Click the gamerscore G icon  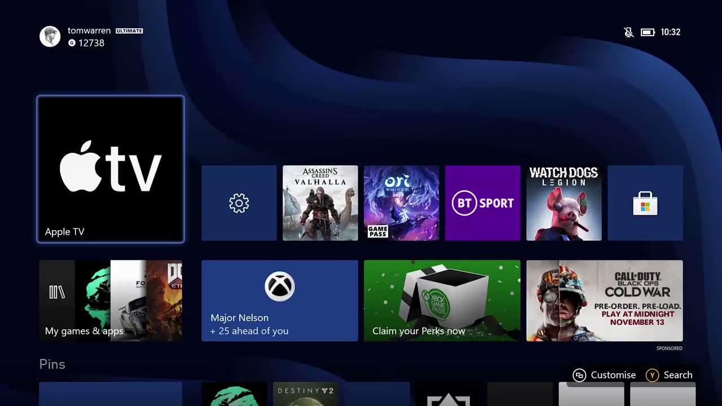(72, 43)
